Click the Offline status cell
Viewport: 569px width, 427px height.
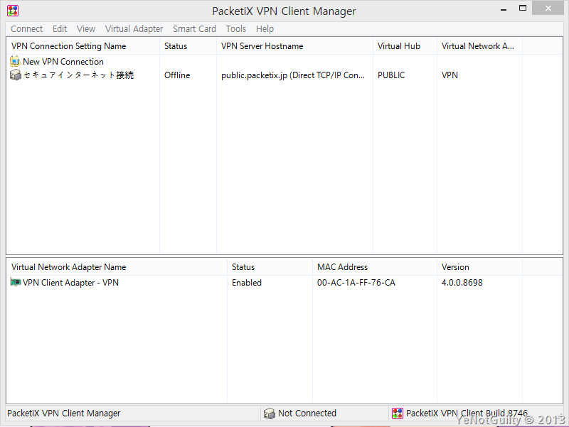(177, 75)
